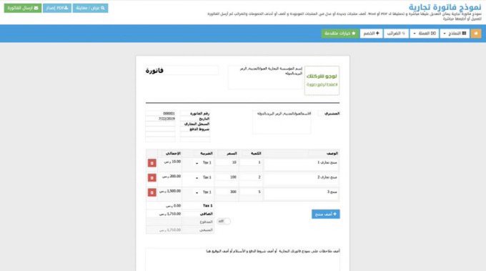Edit the invoice title field

(182, 71)
